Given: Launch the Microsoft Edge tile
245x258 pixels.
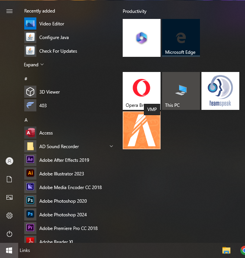Looking at the screenshot, I should tap(181, 38).
